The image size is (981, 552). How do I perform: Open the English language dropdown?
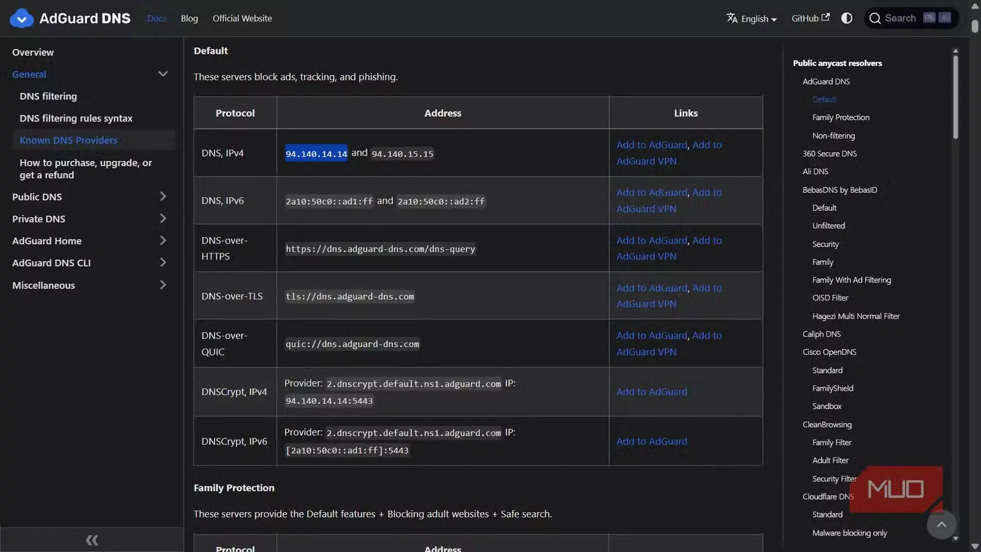click(752, 18)
